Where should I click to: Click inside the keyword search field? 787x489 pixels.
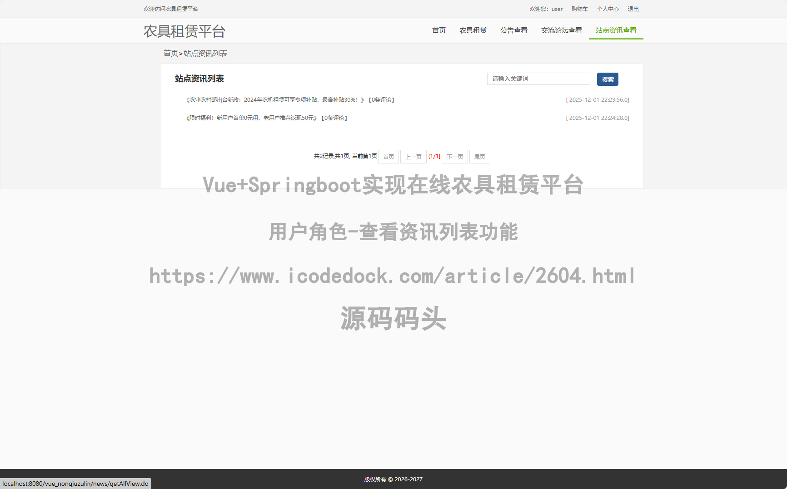pyautogui.click(x=538, y=79)
